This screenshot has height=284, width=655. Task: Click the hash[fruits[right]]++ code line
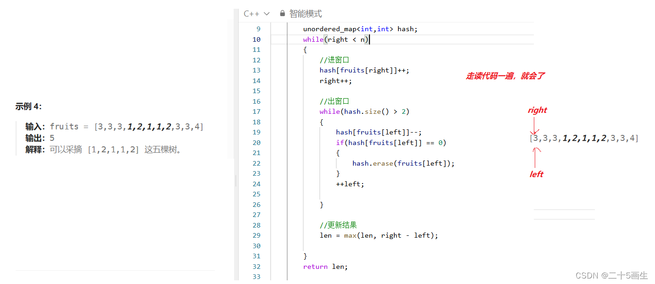[364, 70]
